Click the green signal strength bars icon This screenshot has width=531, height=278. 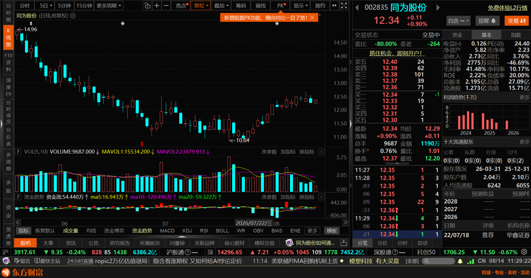pyautogui.click(x=470, y=261)
